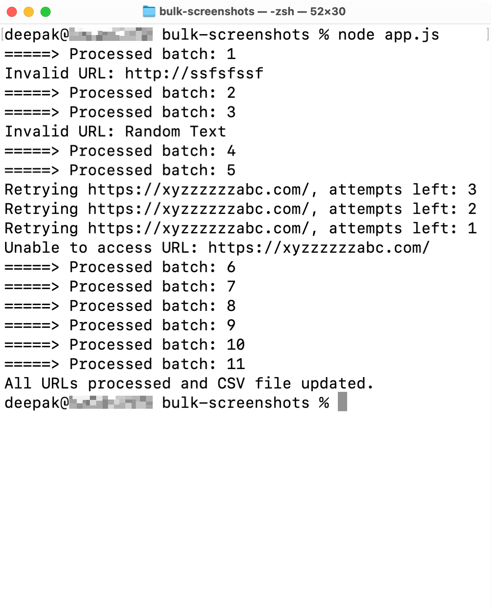Click the 'Processed batch: 10' line
The image size is (491, 610).
point(124,345)
